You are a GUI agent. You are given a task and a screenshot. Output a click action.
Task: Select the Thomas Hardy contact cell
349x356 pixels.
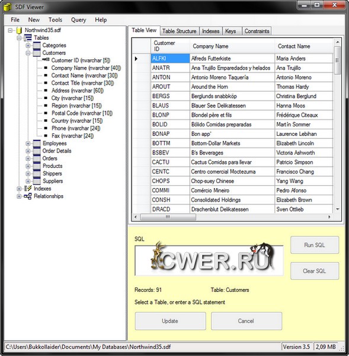(304, 87)
